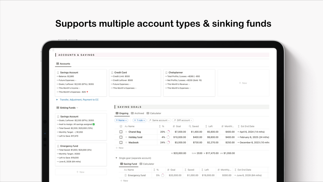Click the ACCOUNTS & SAVINGS heading
This screenshot has height=182, width=323.
pyautogui.click(x=76, y=55)
